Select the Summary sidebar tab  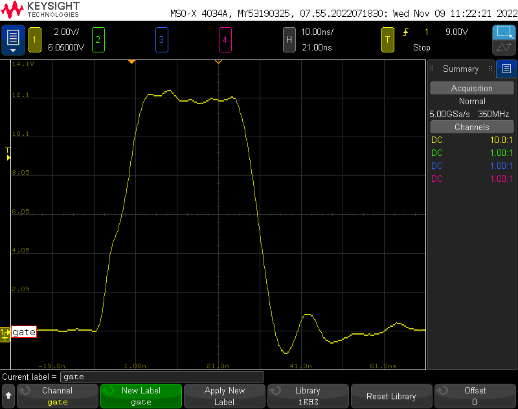pyautogui.click(x=460, y=69)
